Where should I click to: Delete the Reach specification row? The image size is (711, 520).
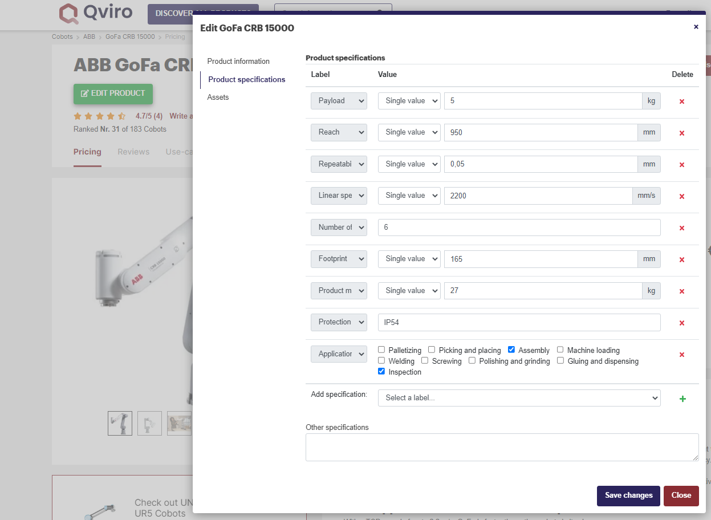click(681, 133)
